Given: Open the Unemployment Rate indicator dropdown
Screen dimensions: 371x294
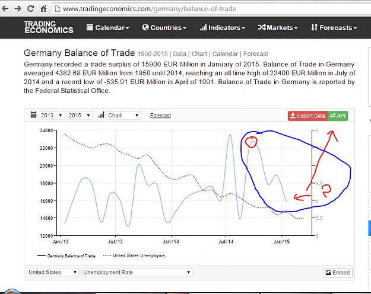Looking at the screenshot, I should 137,272.
